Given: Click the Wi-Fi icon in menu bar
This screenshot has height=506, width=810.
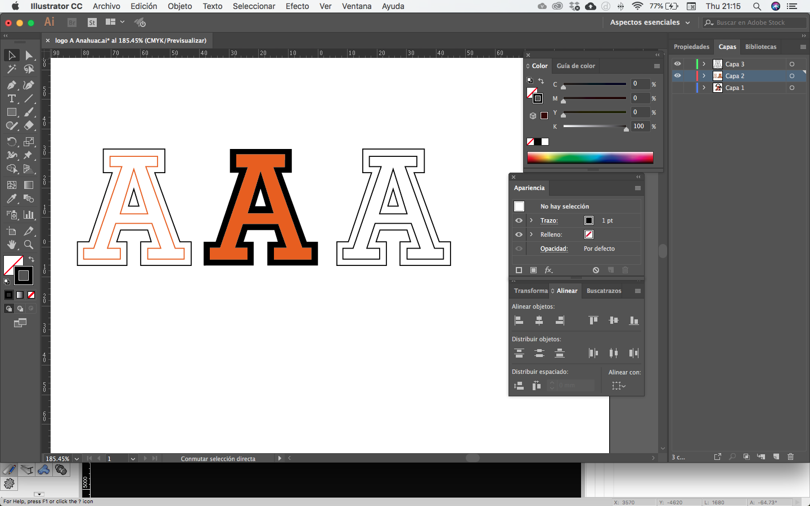Looking at the screenshot, I should pos(637,6).
